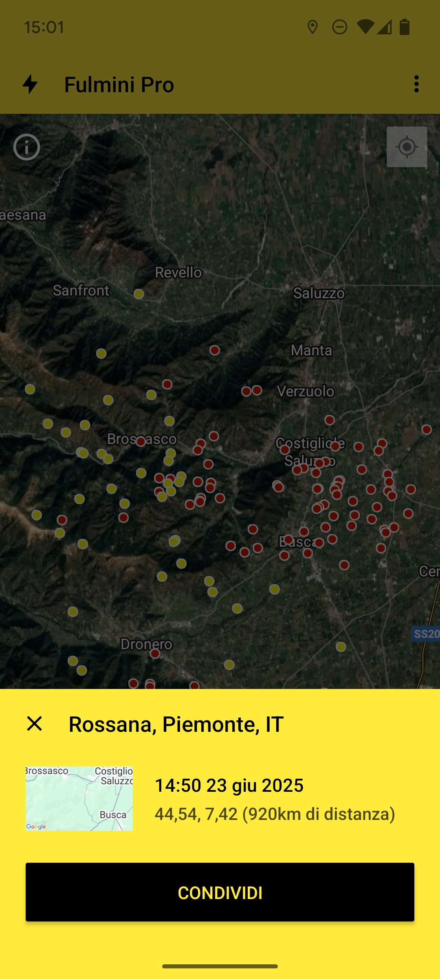440x979 pixels.
Task: Close the Rossana location details panel
Action: (35, 724)
